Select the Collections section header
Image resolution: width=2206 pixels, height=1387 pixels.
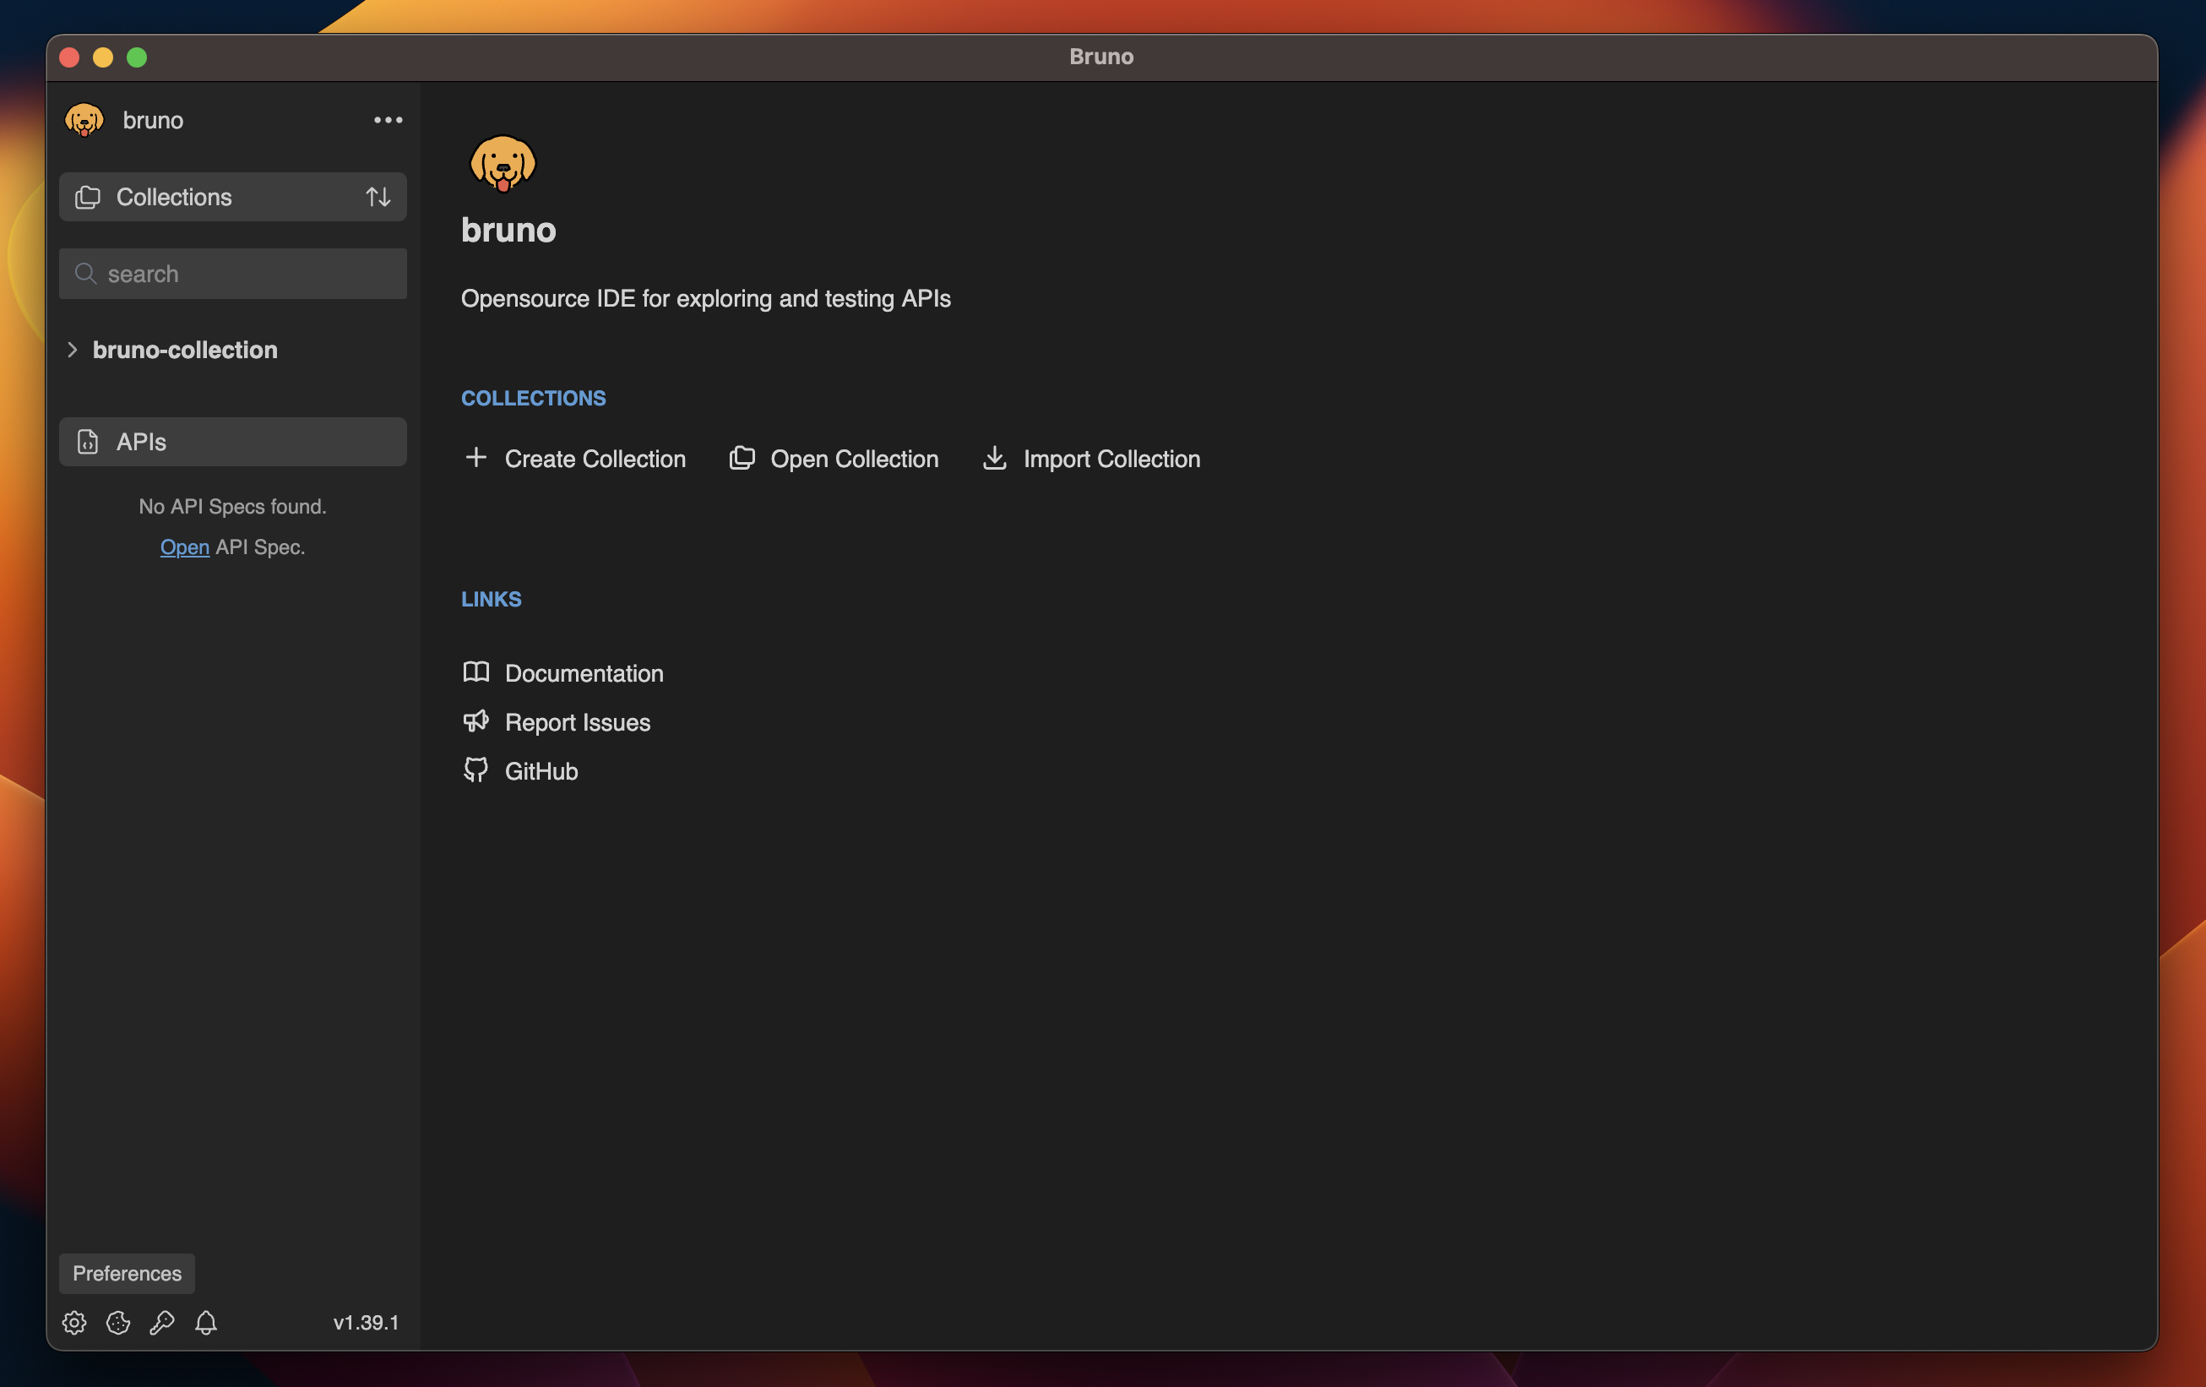(174, 197)
